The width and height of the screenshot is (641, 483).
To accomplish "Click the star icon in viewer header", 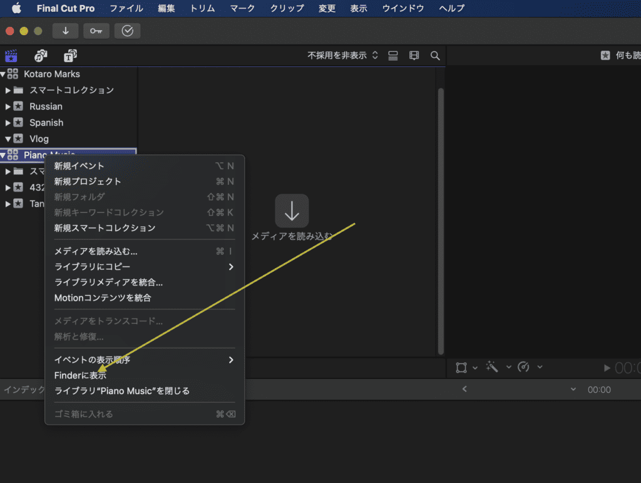I will pos(605,55).
